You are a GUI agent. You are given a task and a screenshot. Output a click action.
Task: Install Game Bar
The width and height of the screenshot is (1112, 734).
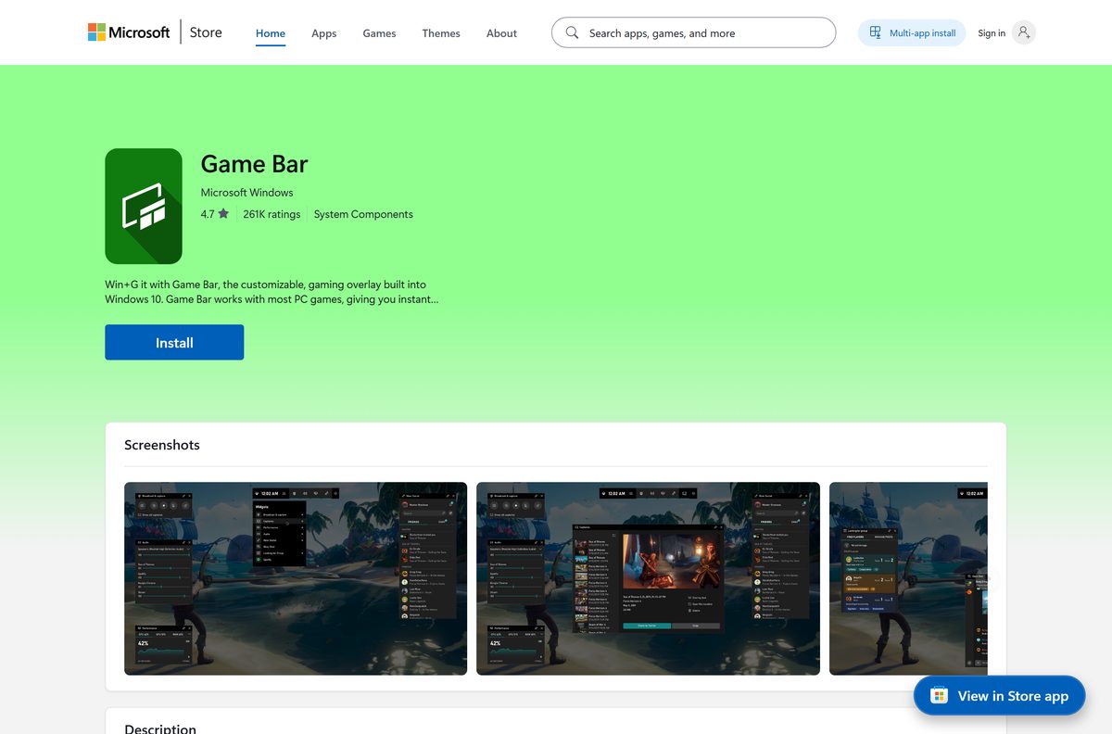tap(174, 342)
